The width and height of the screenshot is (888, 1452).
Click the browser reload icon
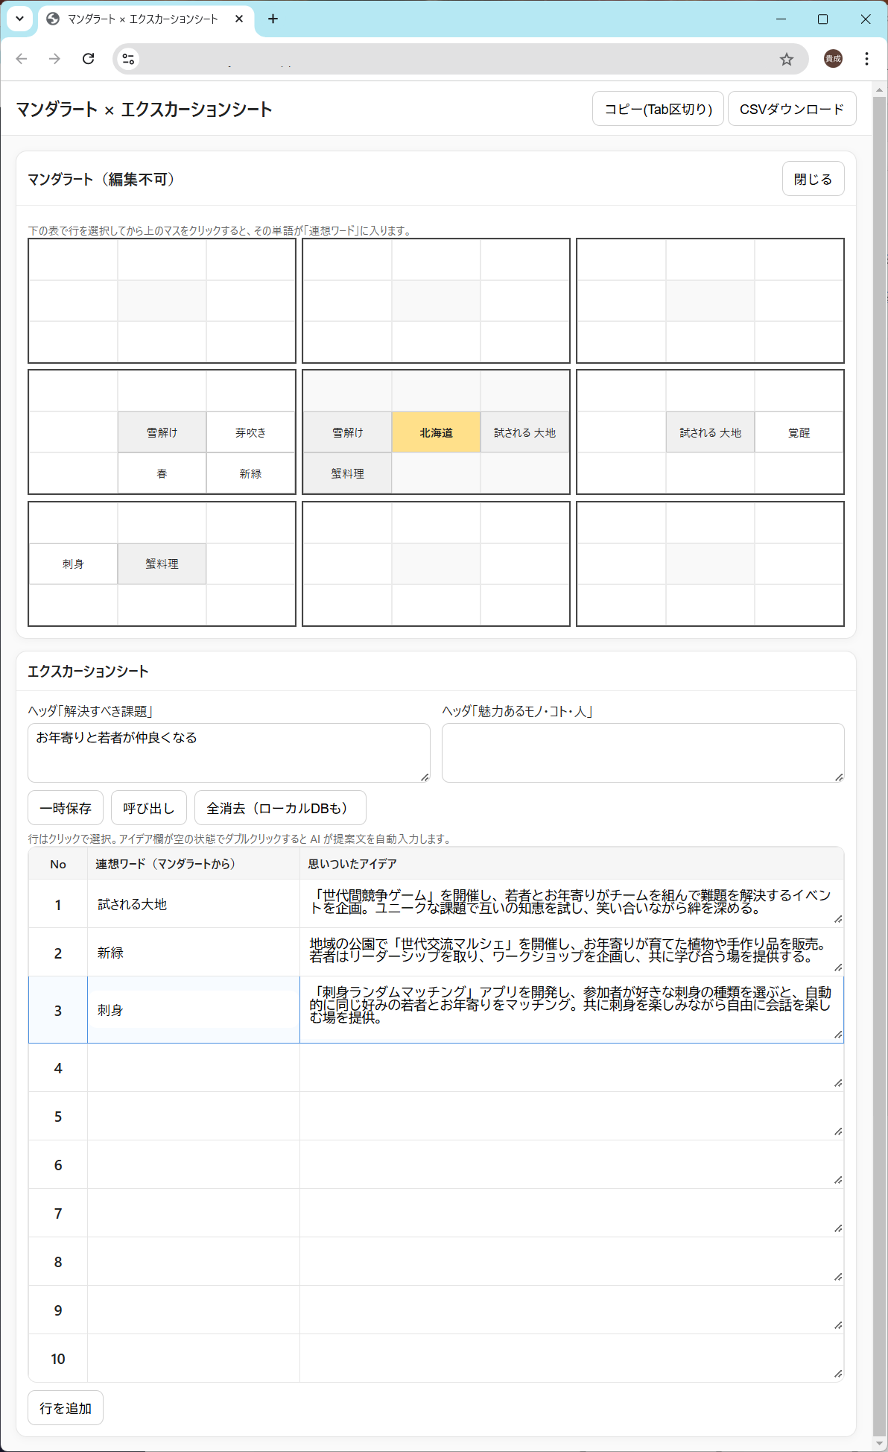coord(88,59)
